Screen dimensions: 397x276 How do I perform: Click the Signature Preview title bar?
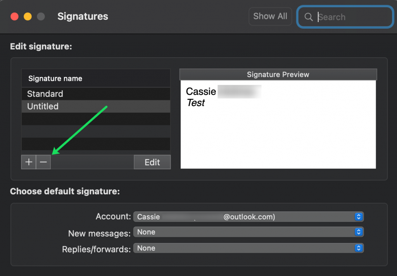tap(278, 74)
